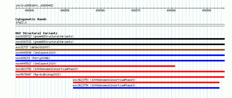The height and width of the screenshot is (98, 232).
Task: Click the 69685k ruler label
Action: click(x=65, y=11)
